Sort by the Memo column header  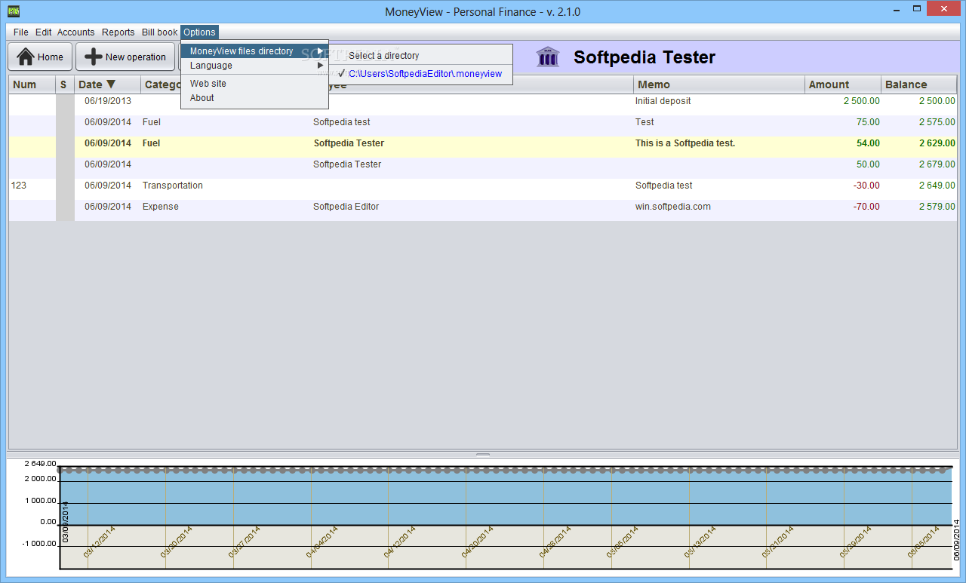coord(719,84)
